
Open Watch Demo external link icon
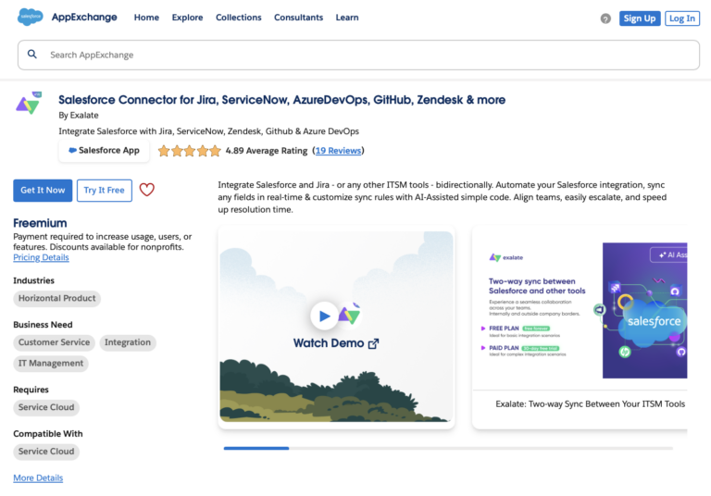pos(373,343)
